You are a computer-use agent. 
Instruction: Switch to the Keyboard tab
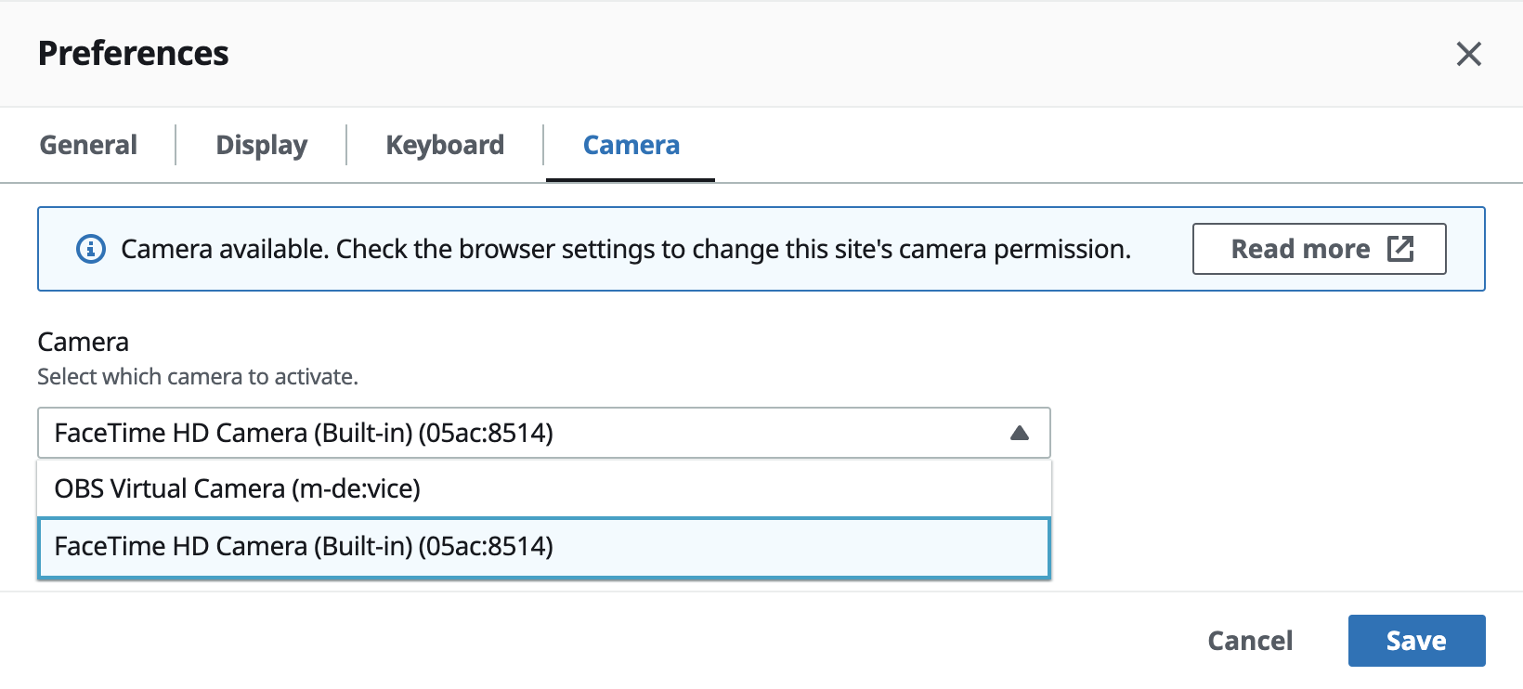pos(444,145)
